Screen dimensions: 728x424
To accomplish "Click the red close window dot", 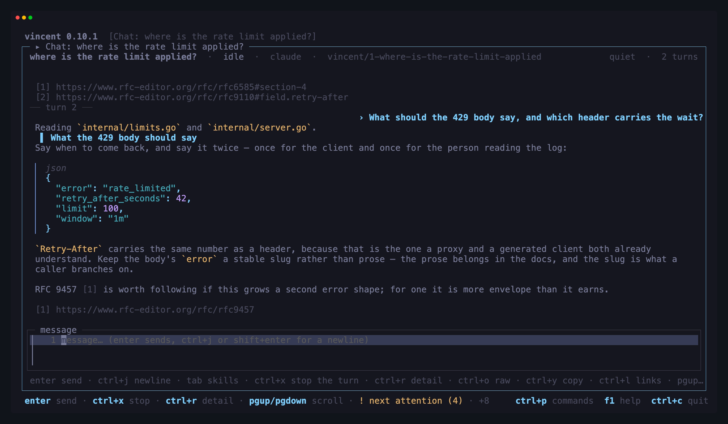I will pyautogui.click(x=18, y=18).
